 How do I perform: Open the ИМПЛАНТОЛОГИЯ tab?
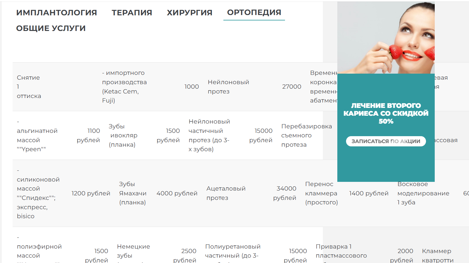pyautogui.click(x=57, y=13)
